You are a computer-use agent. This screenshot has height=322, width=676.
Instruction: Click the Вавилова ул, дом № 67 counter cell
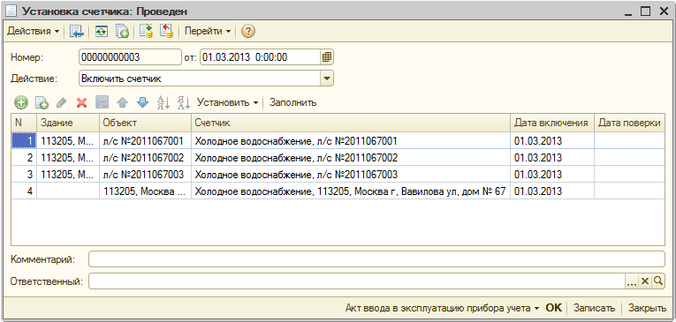(351, 191)
